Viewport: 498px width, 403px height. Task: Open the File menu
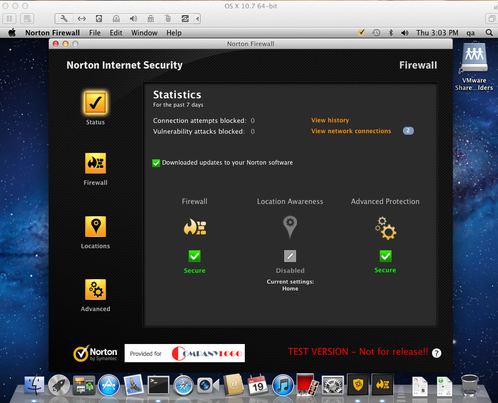95,33
